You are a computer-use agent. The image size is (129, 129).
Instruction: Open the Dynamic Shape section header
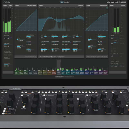[x=26, y=5]
